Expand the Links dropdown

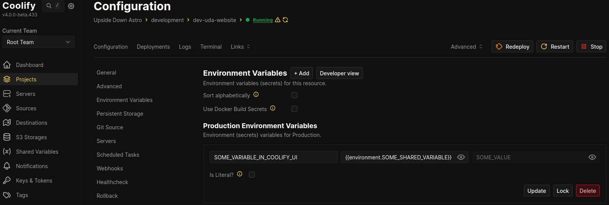240,47
